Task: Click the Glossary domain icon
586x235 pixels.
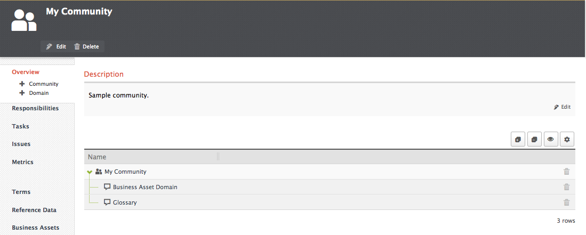Action: [x=107, y=202]
